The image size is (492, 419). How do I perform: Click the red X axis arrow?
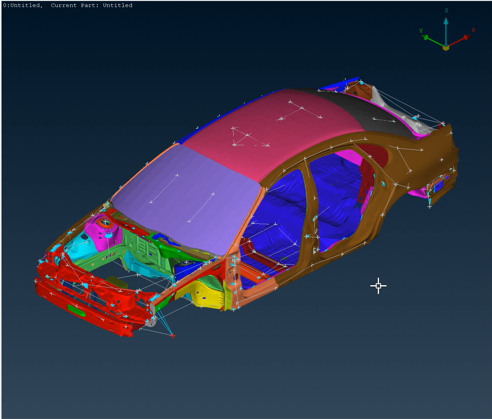tap(466, 37)
